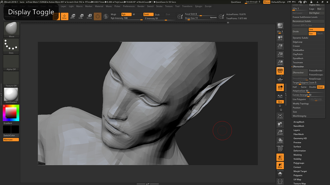Click the Scroll canvas icon
330x185 pixels.
click(280, 38)
